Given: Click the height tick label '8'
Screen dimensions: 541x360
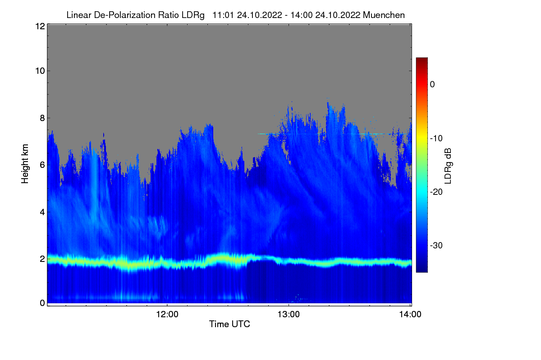Looking at the screenshot, I should pos(42,118).
